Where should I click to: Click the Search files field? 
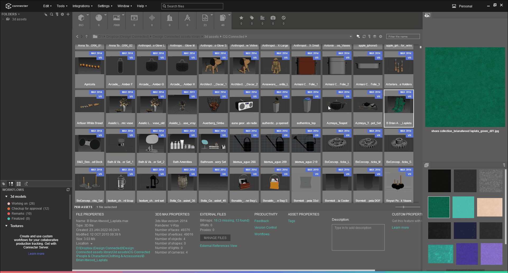pos(192,6)
